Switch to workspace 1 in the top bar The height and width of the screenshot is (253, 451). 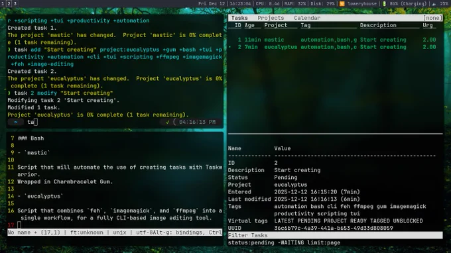[x=3, y=4]
